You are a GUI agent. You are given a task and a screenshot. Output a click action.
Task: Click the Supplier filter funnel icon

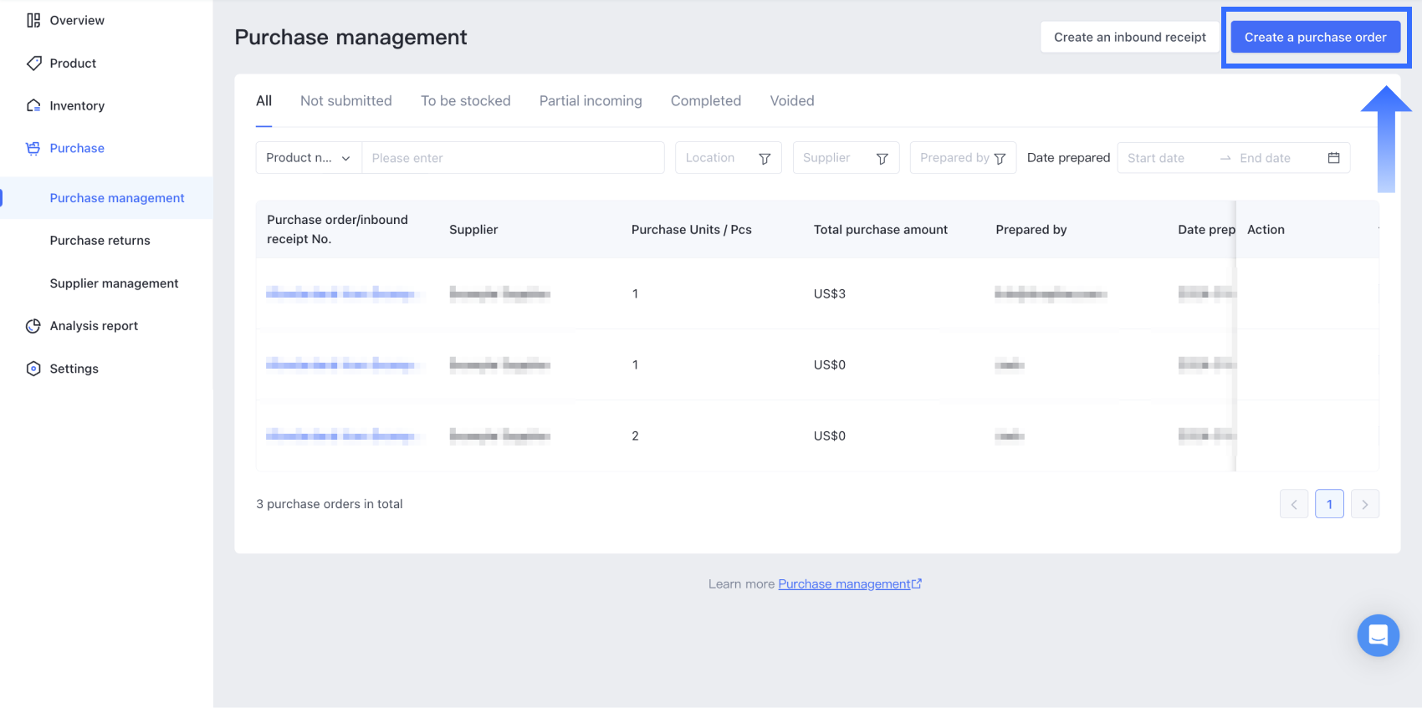(x=882, y=158)
